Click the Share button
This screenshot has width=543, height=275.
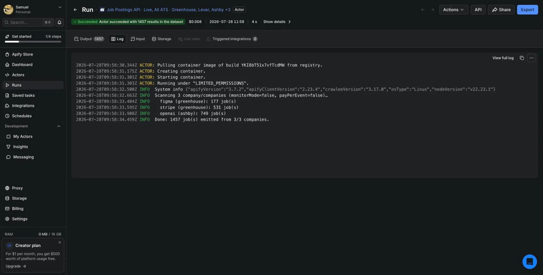501,10
